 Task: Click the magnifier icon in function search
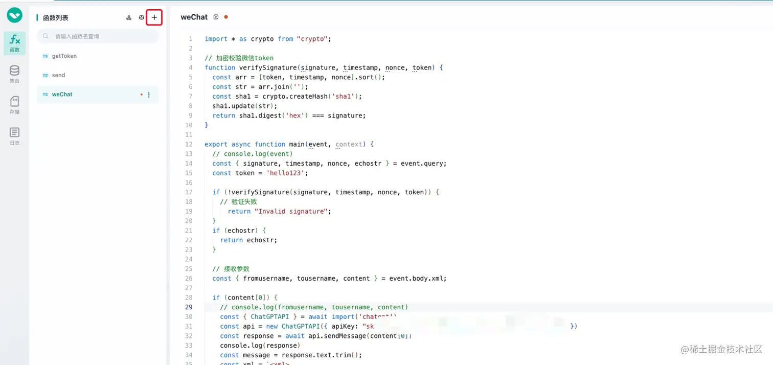pos(46,36)
